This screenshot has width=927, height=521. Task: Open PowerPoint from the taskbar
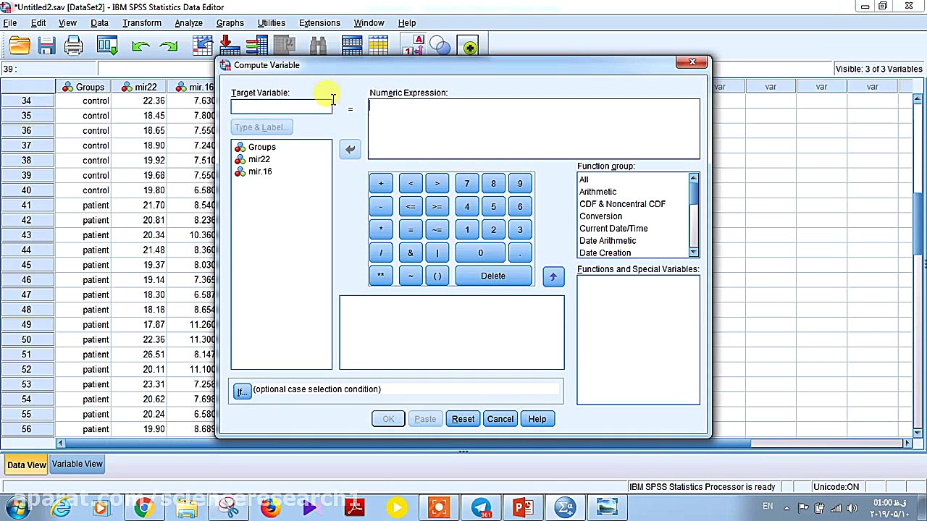[x=523, y=508]
